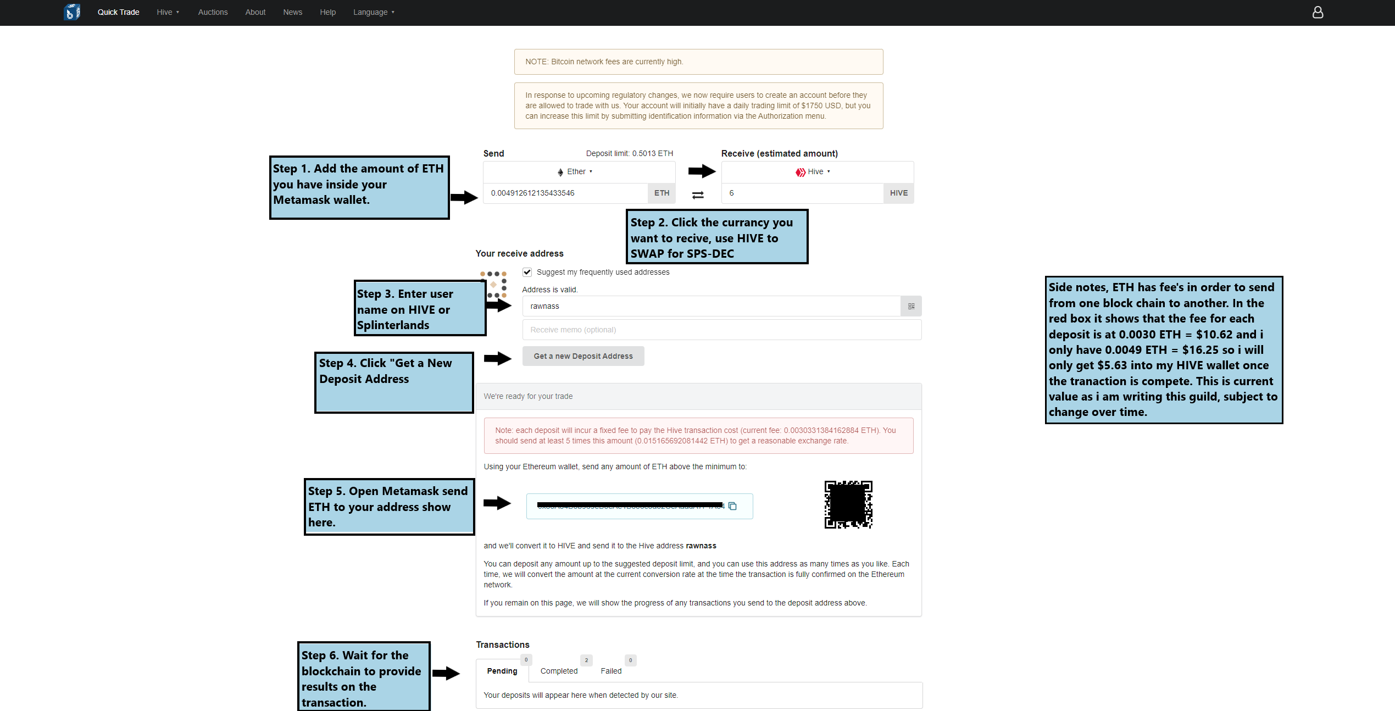Switch to the Failed transactions tab

click(x=611, y=671)
